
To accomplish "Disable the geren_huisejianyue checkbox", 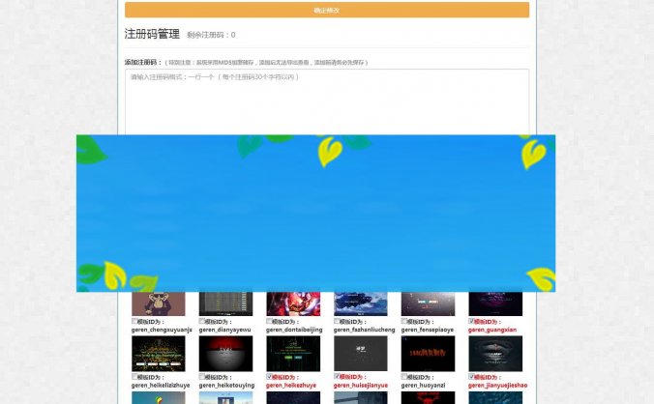I will click(337, 377).
